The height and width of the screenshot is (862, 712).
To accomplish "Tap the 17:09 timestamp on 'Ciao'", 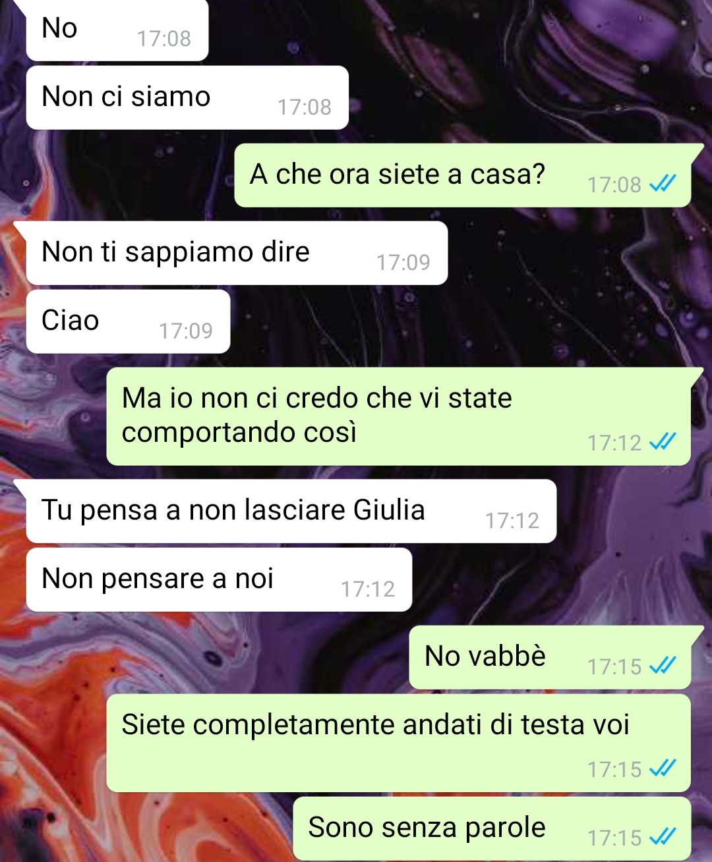I will tap(186, 331).
